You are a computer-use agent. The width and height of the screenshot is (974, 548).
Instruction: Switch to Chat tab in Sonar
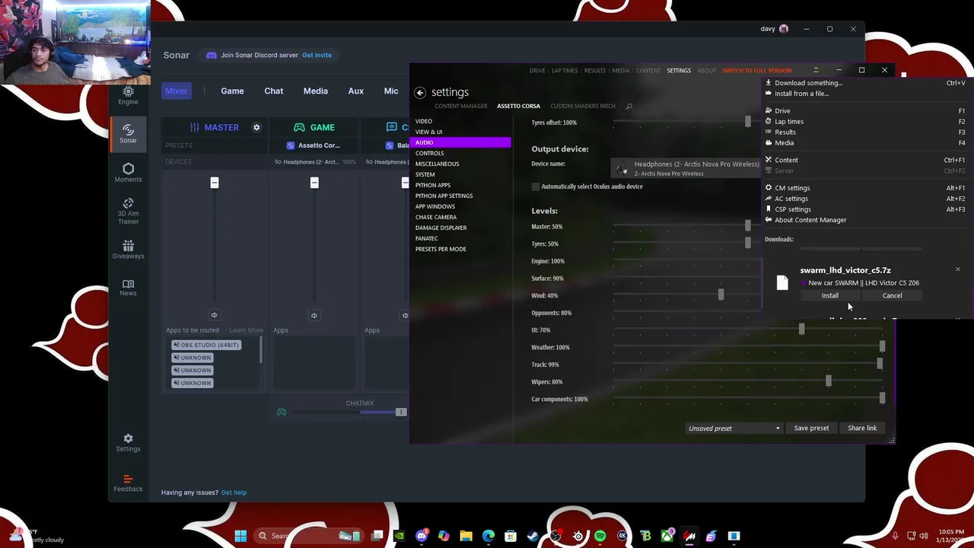[x=274, y=91]
